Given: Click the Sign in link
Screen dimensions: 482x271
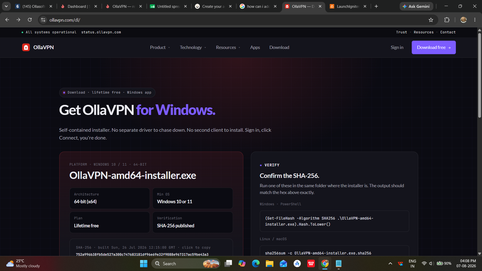Looking at the screenshot, I should pyautogui.click(x=397, y=47).
